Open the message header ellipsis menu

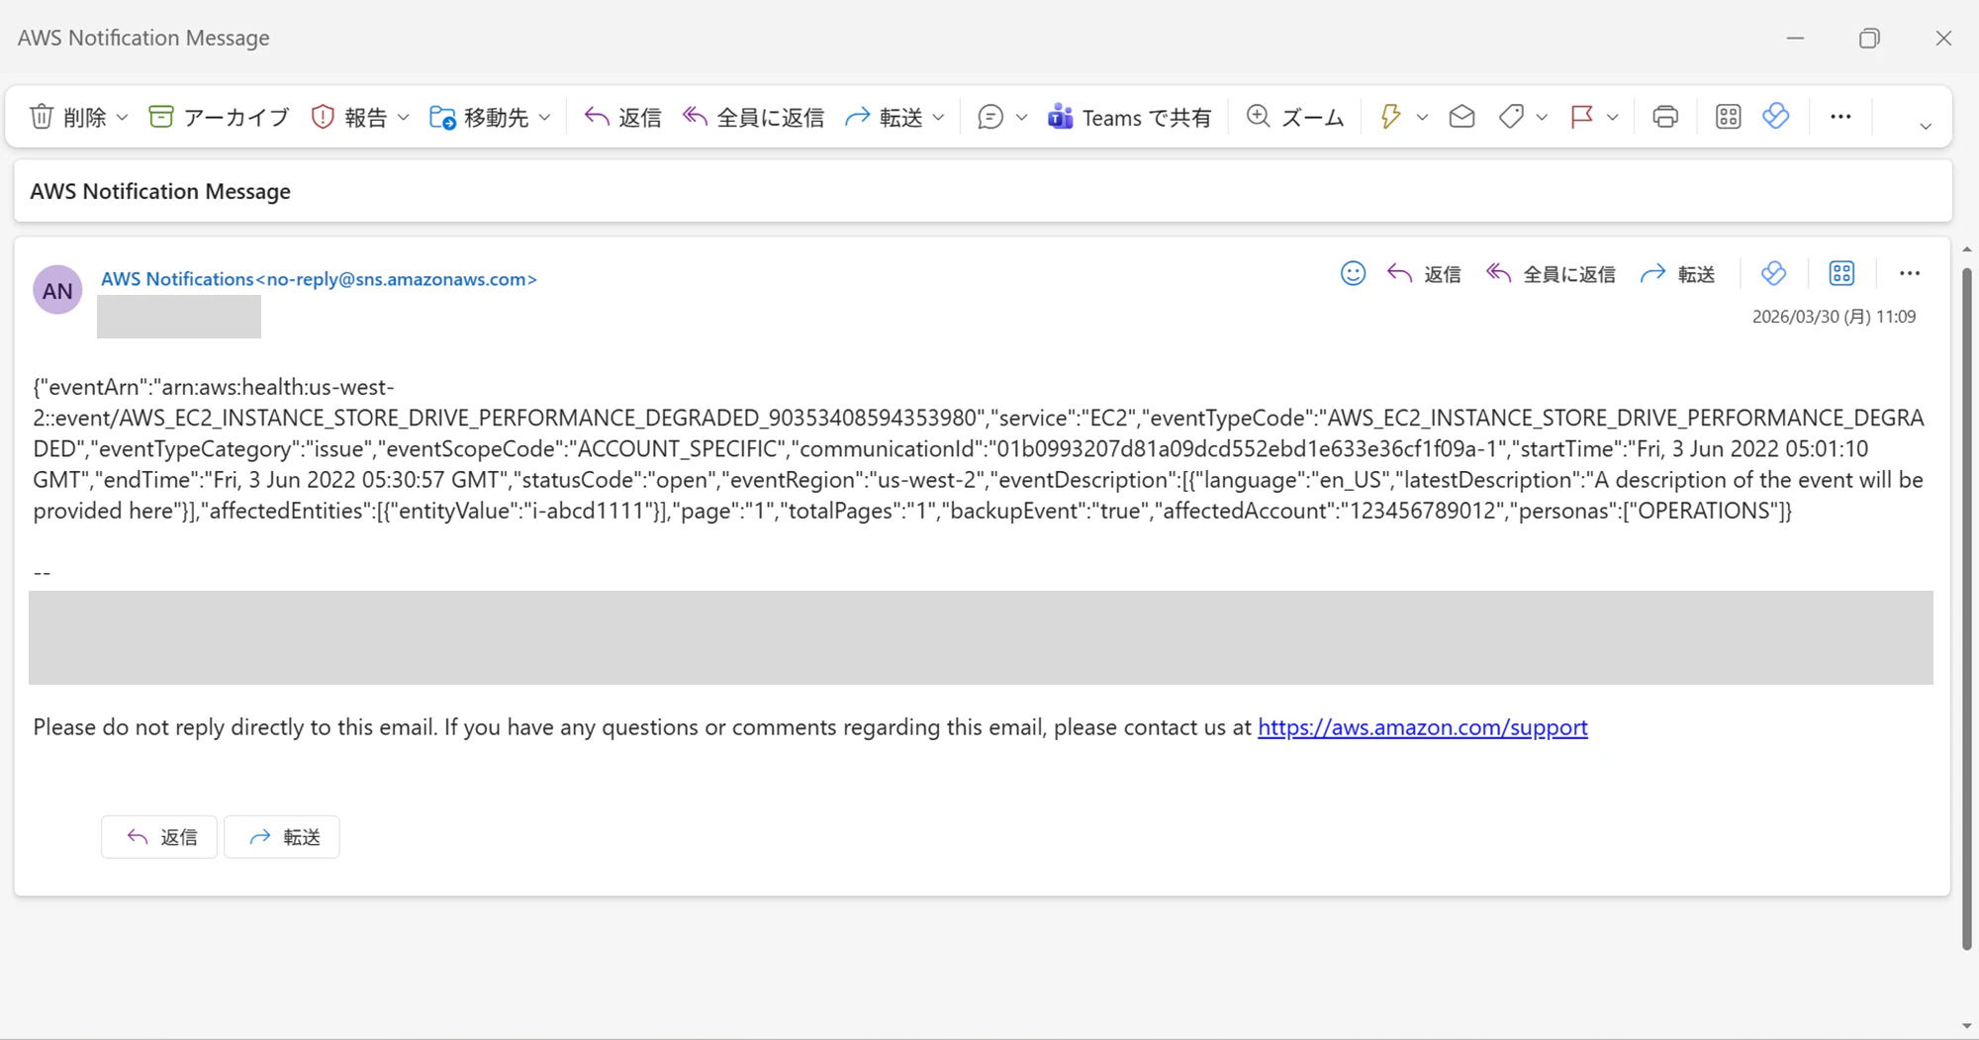(x=1910, y=273)
